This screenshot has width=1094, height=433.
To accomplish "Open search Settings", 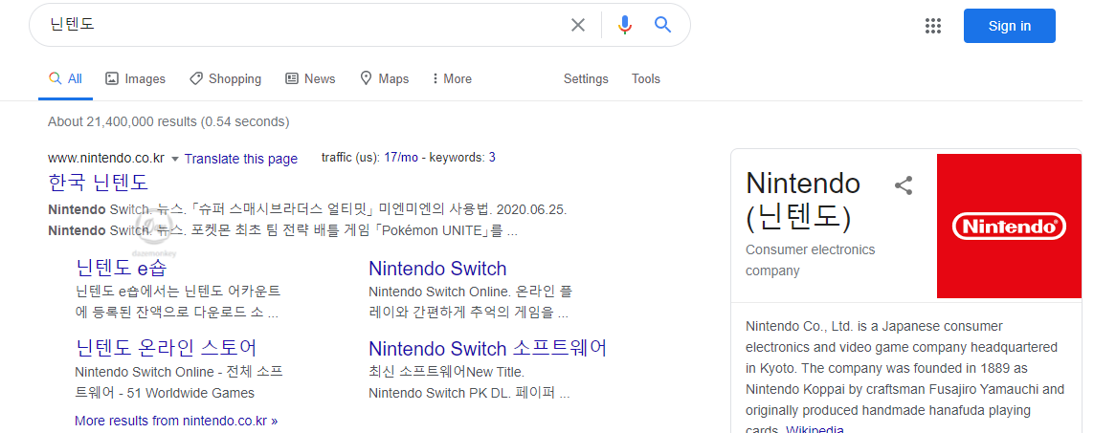I will click(x=586, y=78).
